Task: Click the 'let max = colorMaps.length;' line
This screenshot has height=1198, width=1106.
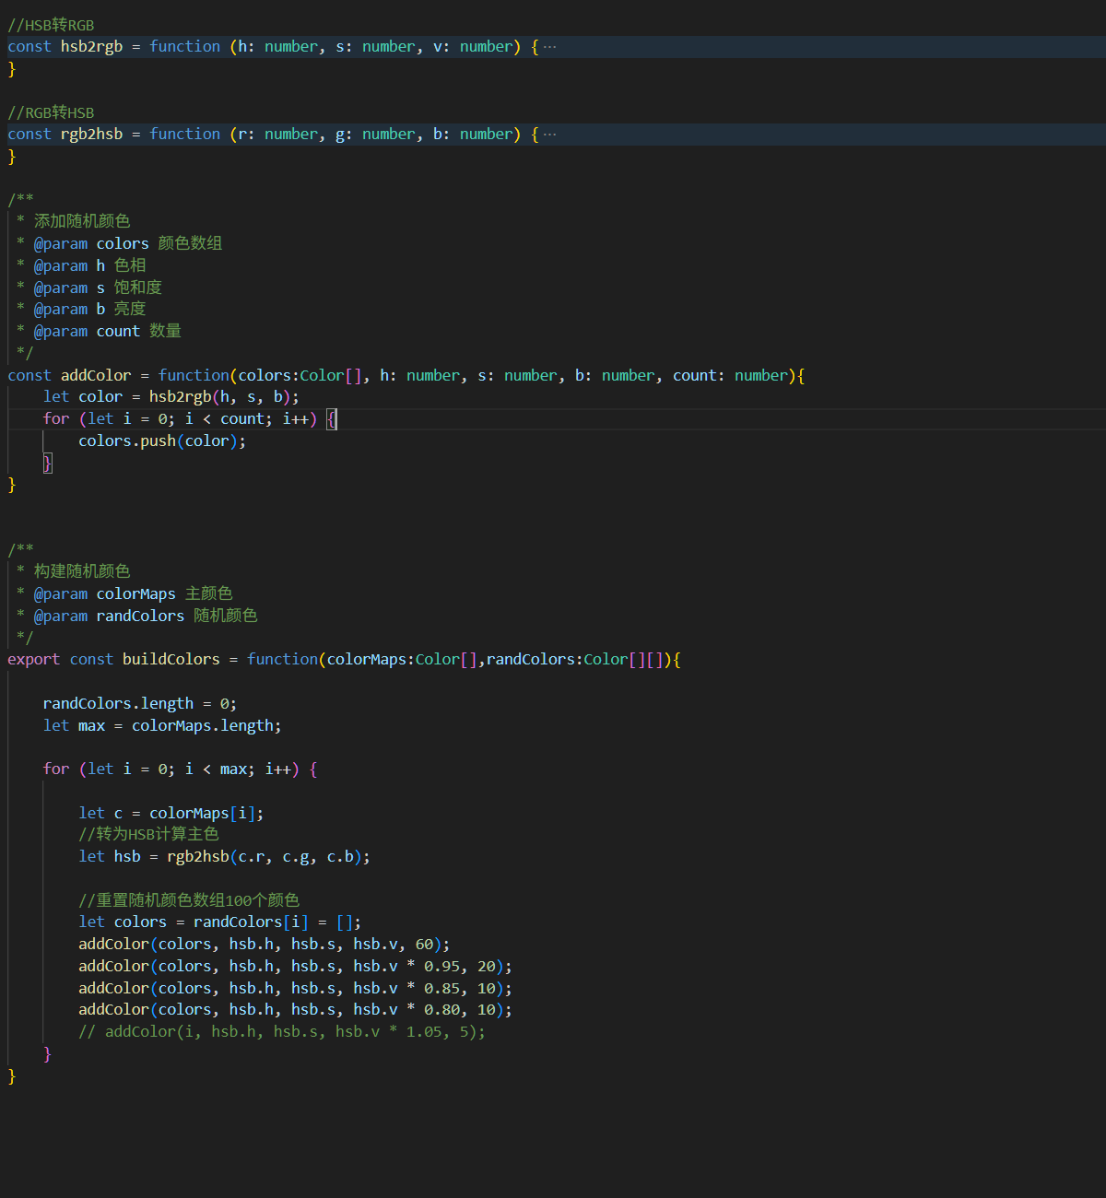Action: point(162,726)
